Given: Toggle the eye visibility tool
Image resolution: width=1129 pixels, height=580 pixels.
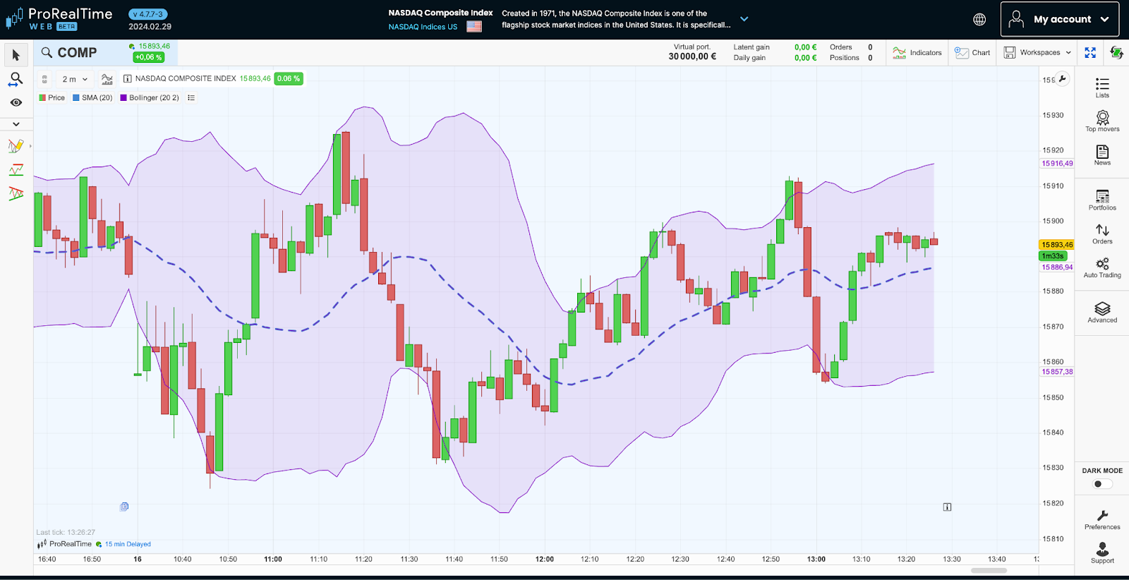Looking at the screenshot, I should point(16,102).
